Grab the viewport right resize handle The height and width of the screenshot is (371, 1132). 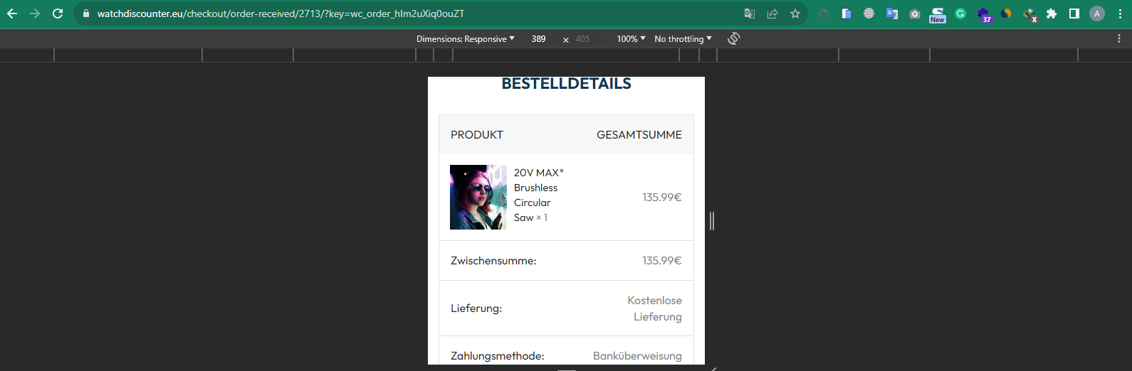[712, 221]
